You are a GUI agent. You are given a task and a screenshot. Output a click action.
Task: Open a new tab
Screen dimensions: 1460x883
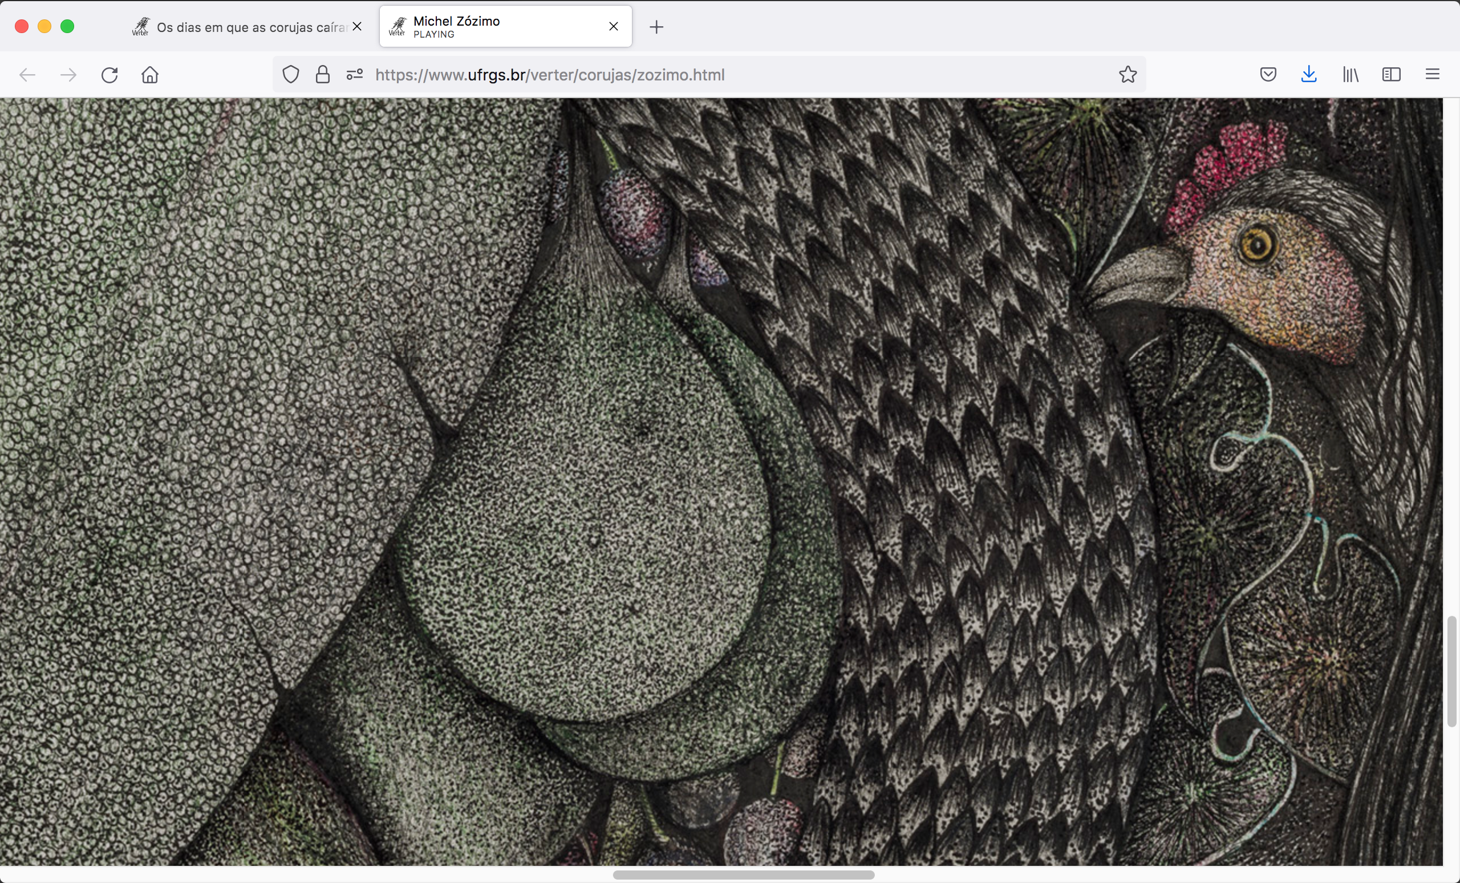click(x=656, y=27)
